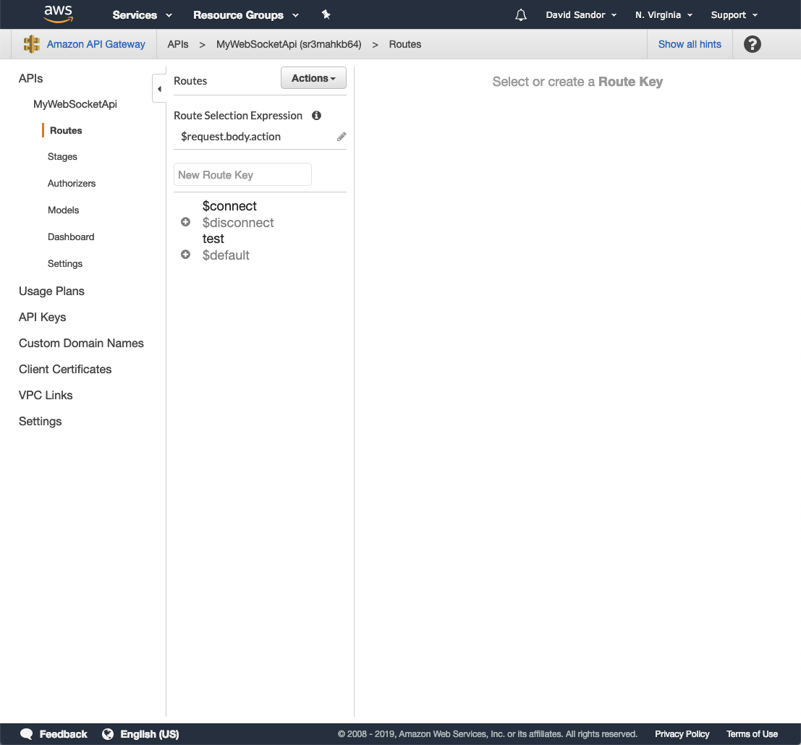Open Authorizers in the sidebar
The image size is (801, 745).
tap(72, 183)
